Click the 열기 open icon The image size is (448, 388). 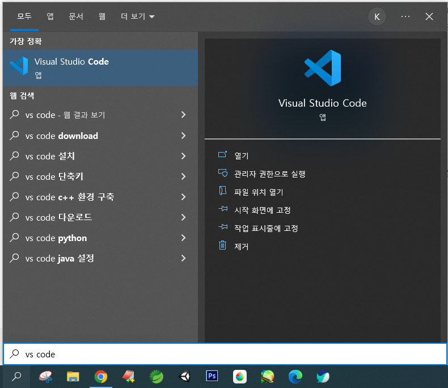[222, 154]
